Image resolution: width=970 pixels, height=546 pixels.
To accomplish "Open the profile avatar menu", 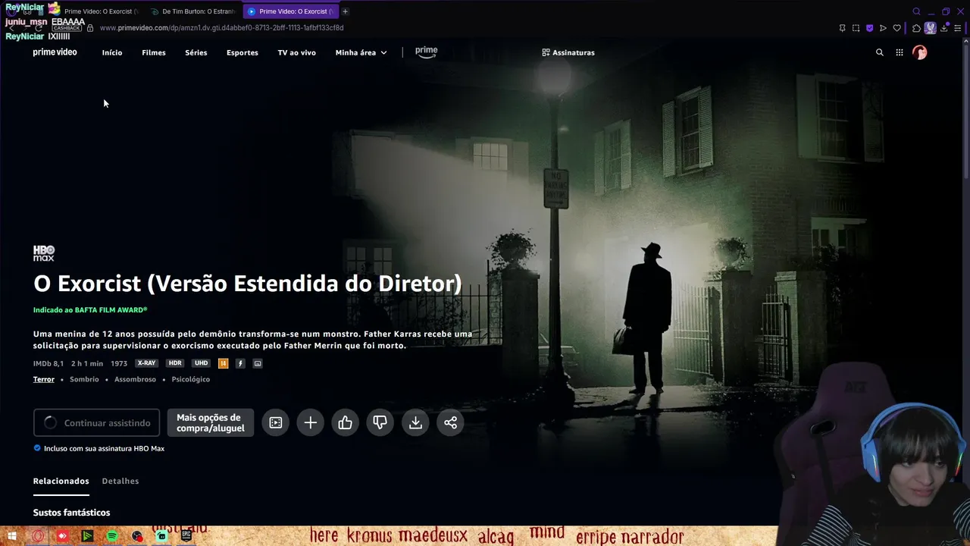I will pos(920,52).
